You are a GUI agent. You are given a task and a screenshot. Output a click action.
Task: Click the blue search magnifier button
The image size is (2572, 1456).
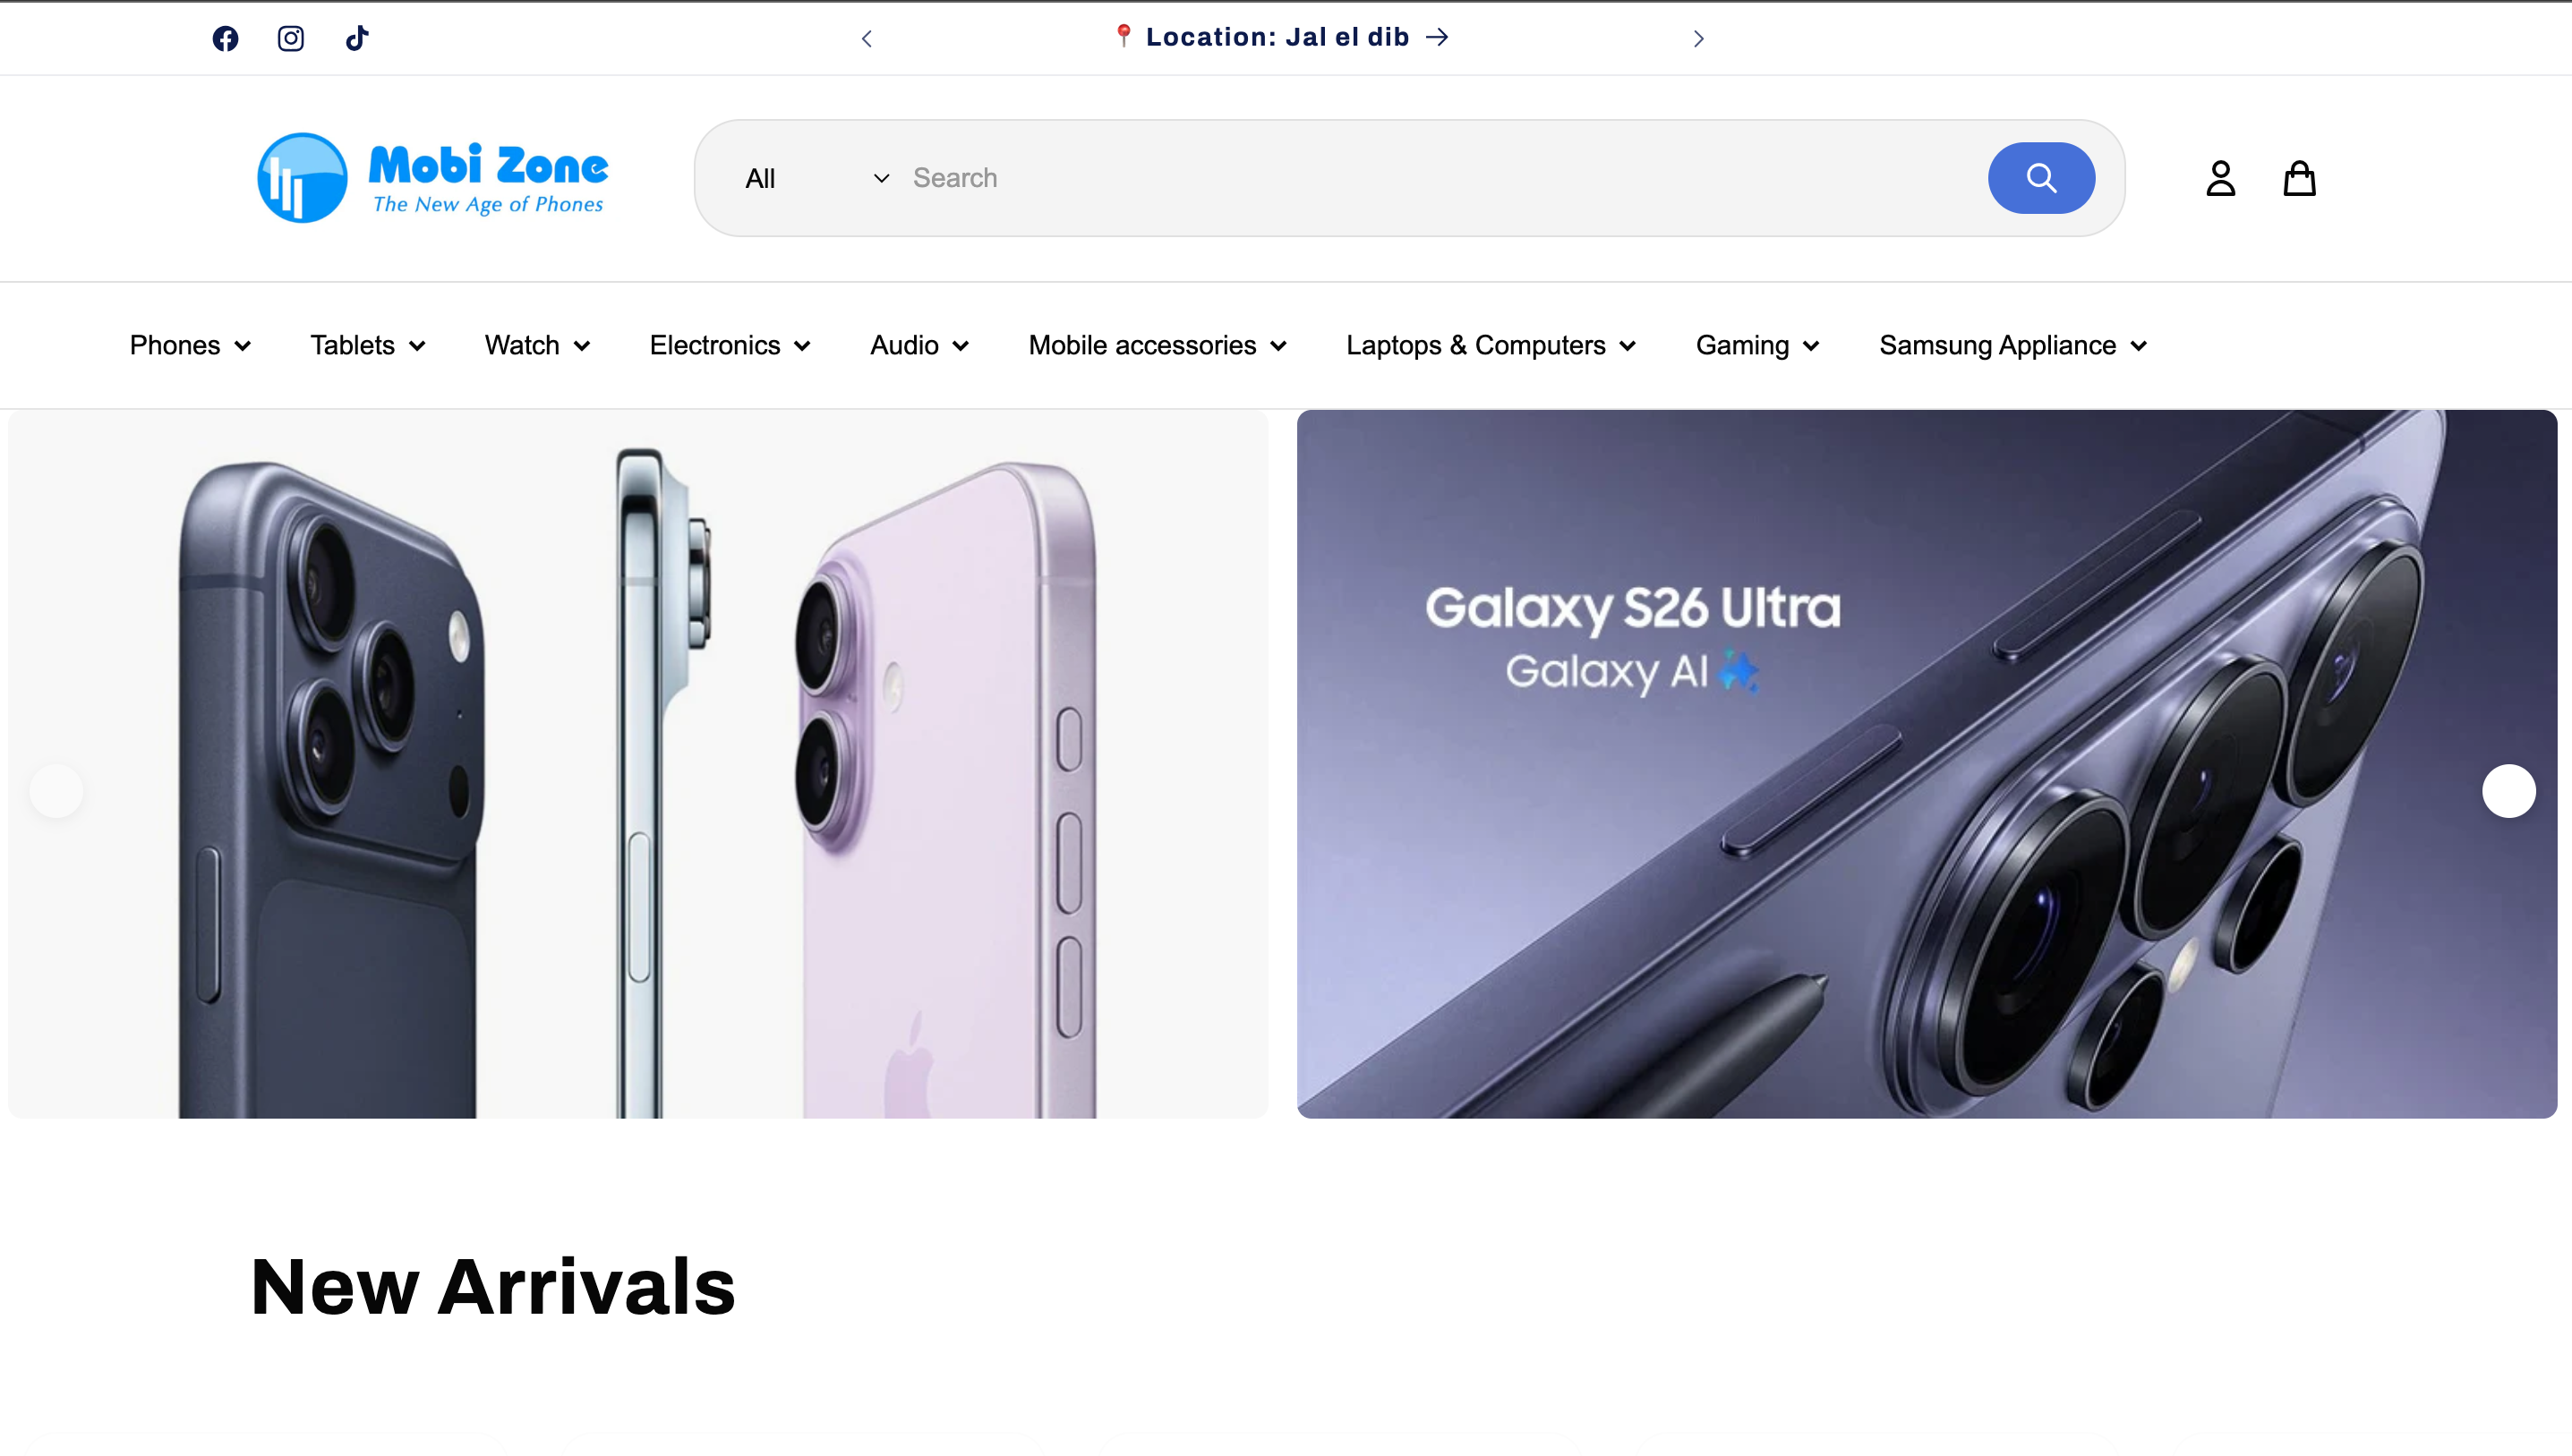coord(2041,178)
